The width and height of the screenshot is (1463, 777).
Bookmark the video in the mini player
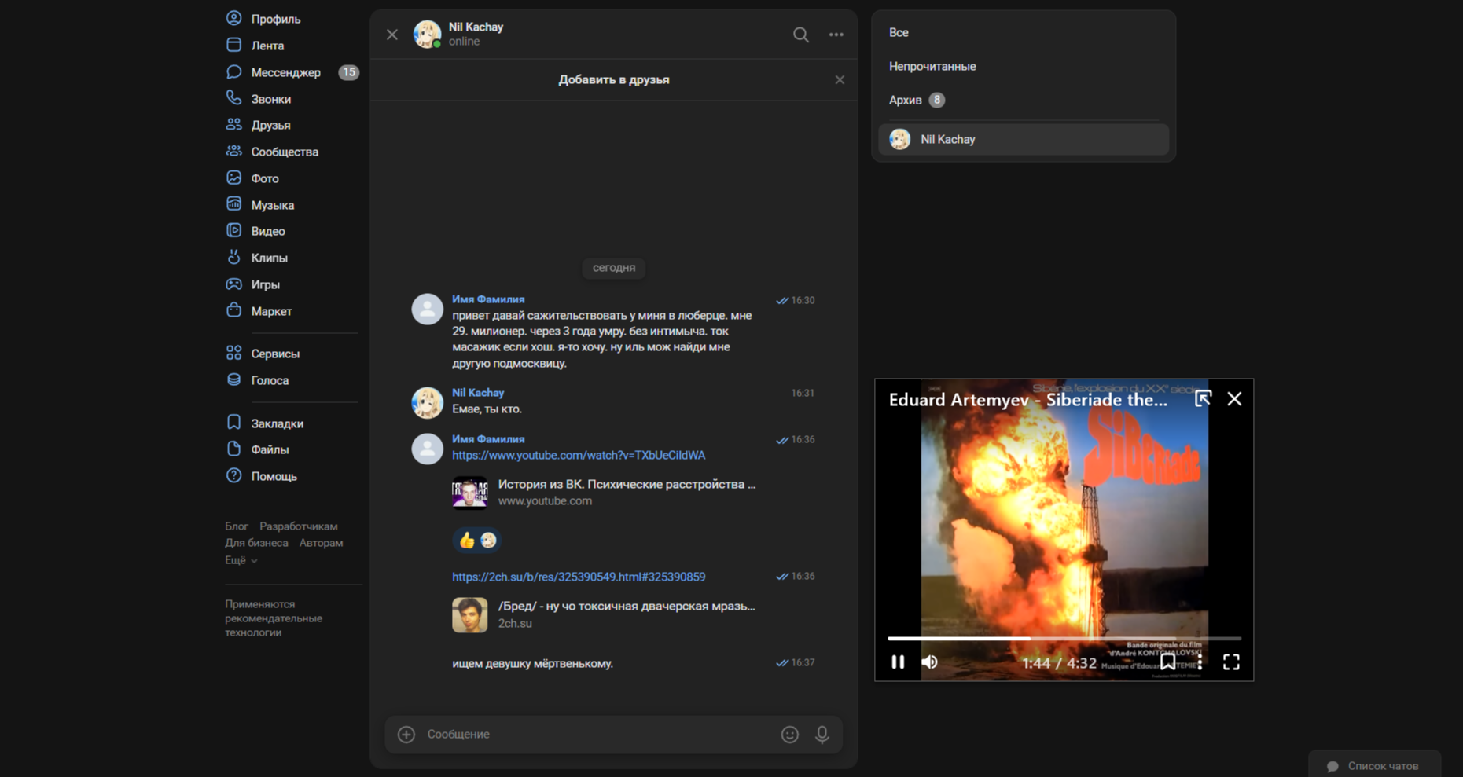click(x=1168, y=662)
